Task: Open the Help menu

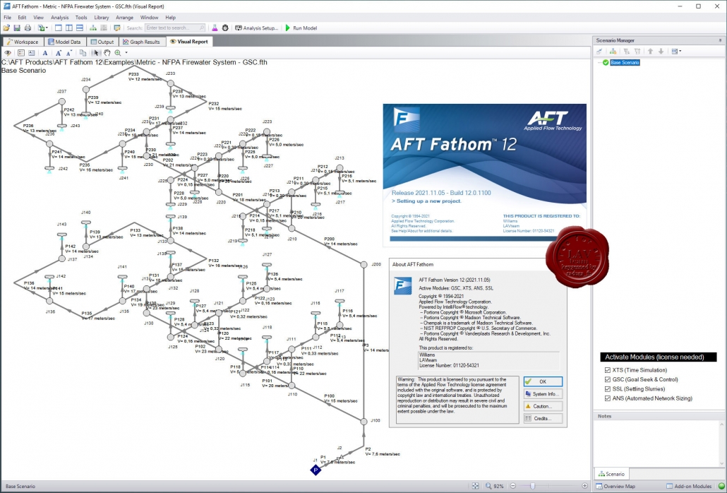Action: pyautogui.click(x=171, y=17)
